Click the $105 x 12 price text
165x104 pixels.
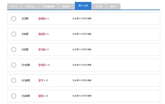[44, 65]
